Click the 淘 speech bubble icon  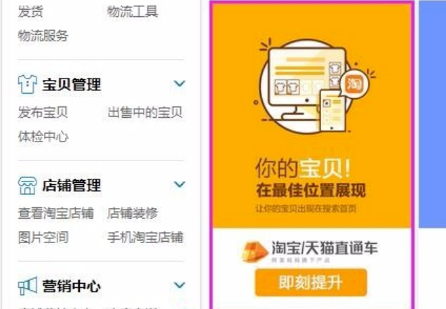pyautogui.click(x=354, y=84)
